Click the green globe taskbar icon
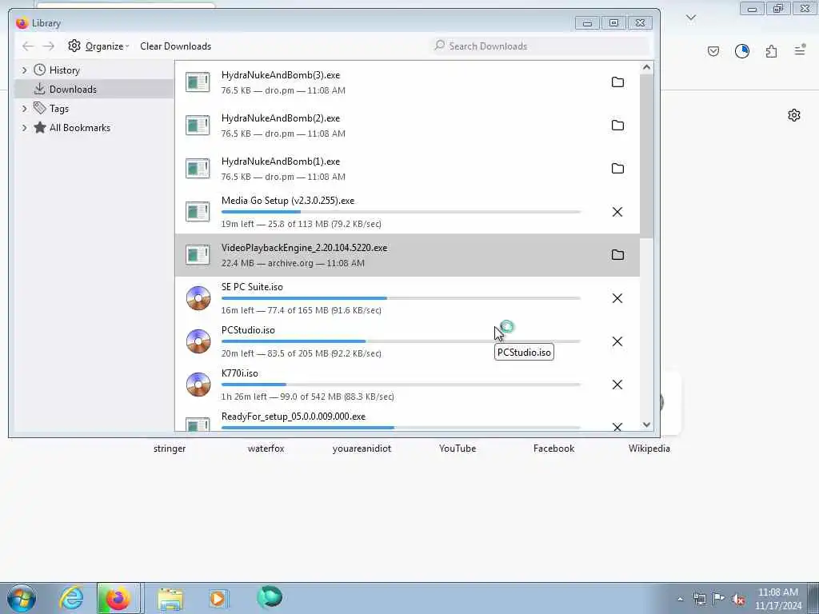The image size is (819, 614). pyautogui.click(x=270, y=597)
